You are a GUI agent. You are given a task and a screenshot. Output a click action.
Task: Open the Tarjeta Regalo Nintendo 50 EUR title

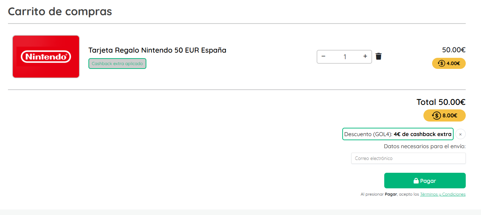(x=157, y=50)
